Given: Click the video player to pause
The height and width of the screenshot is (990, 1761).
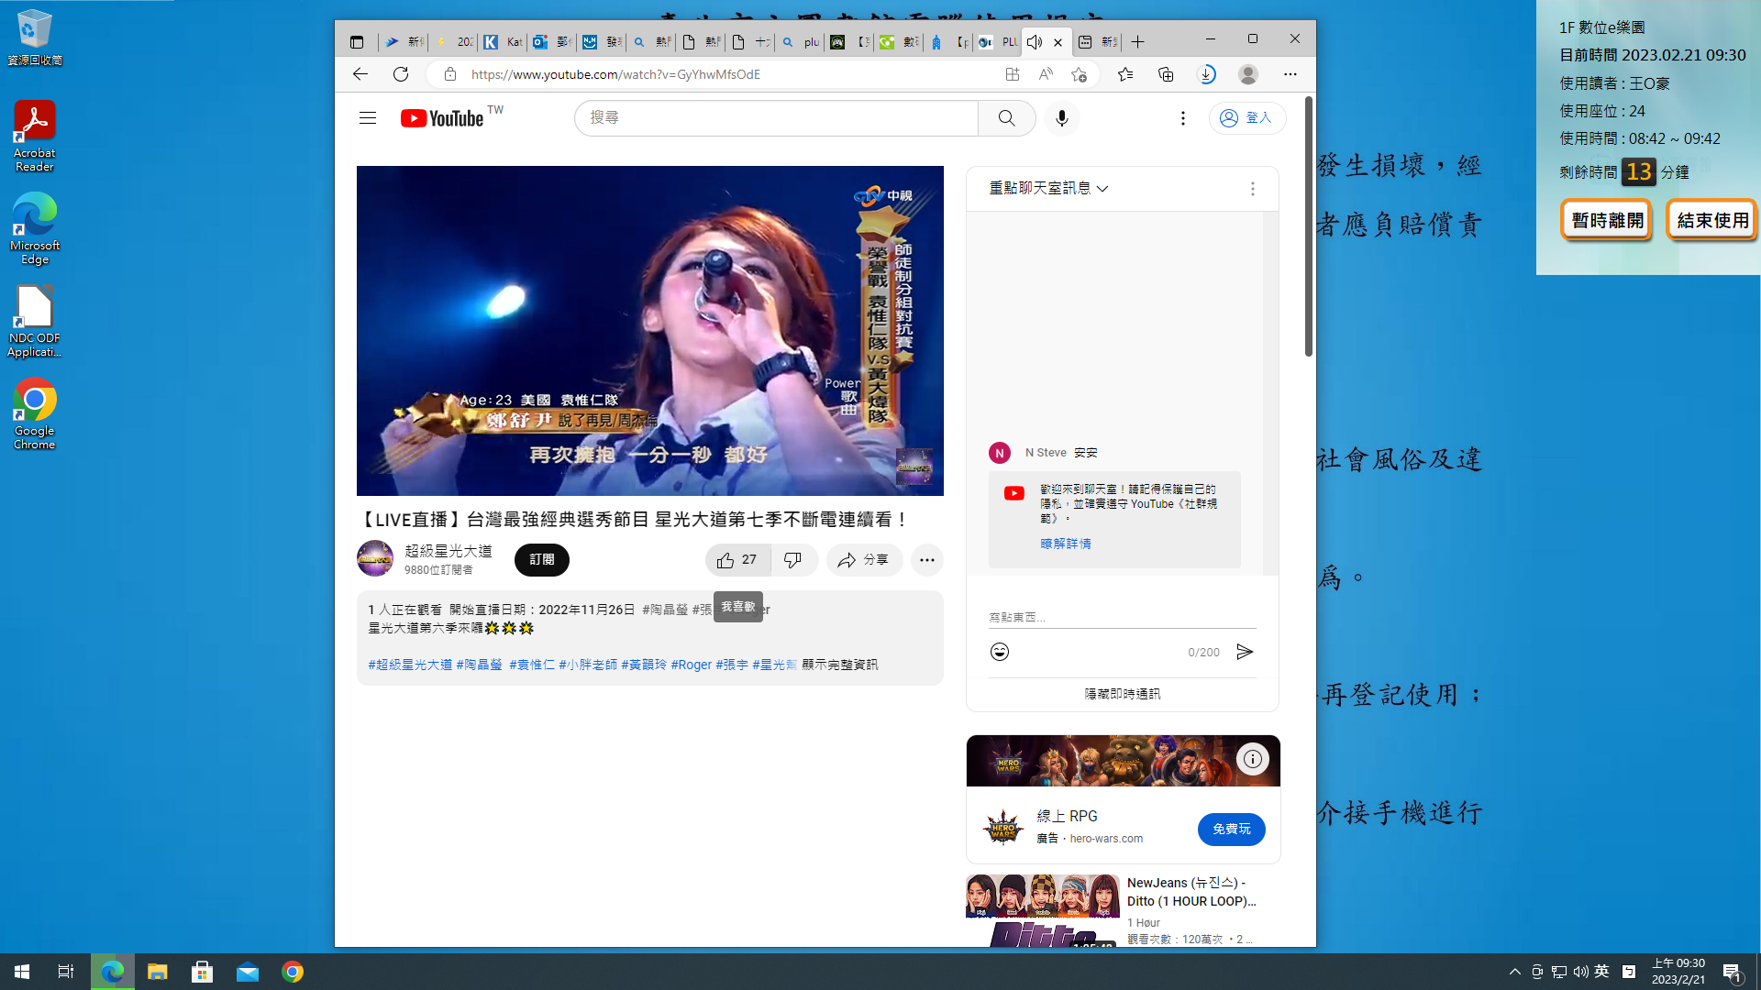Looking at the screenshot, I should (x=649, y=331).
